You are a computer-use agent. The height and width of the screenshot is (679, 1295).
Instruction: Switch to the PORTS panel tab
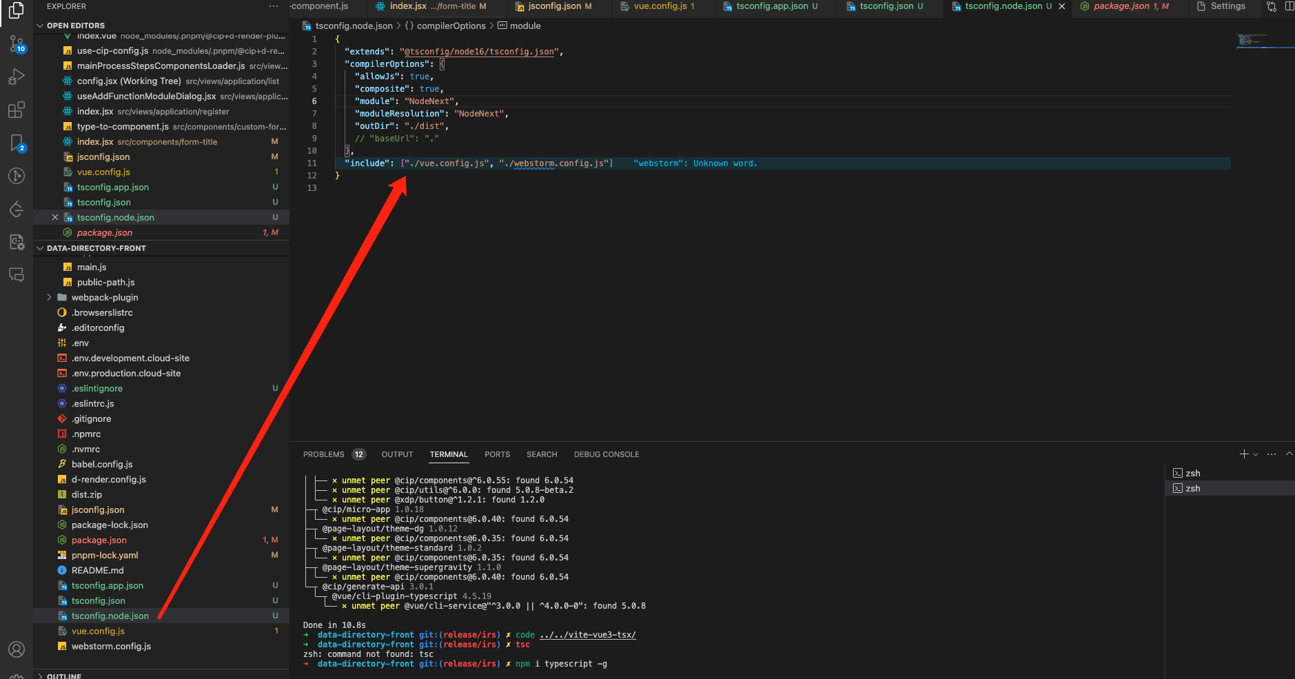click(x=497, y=454)
